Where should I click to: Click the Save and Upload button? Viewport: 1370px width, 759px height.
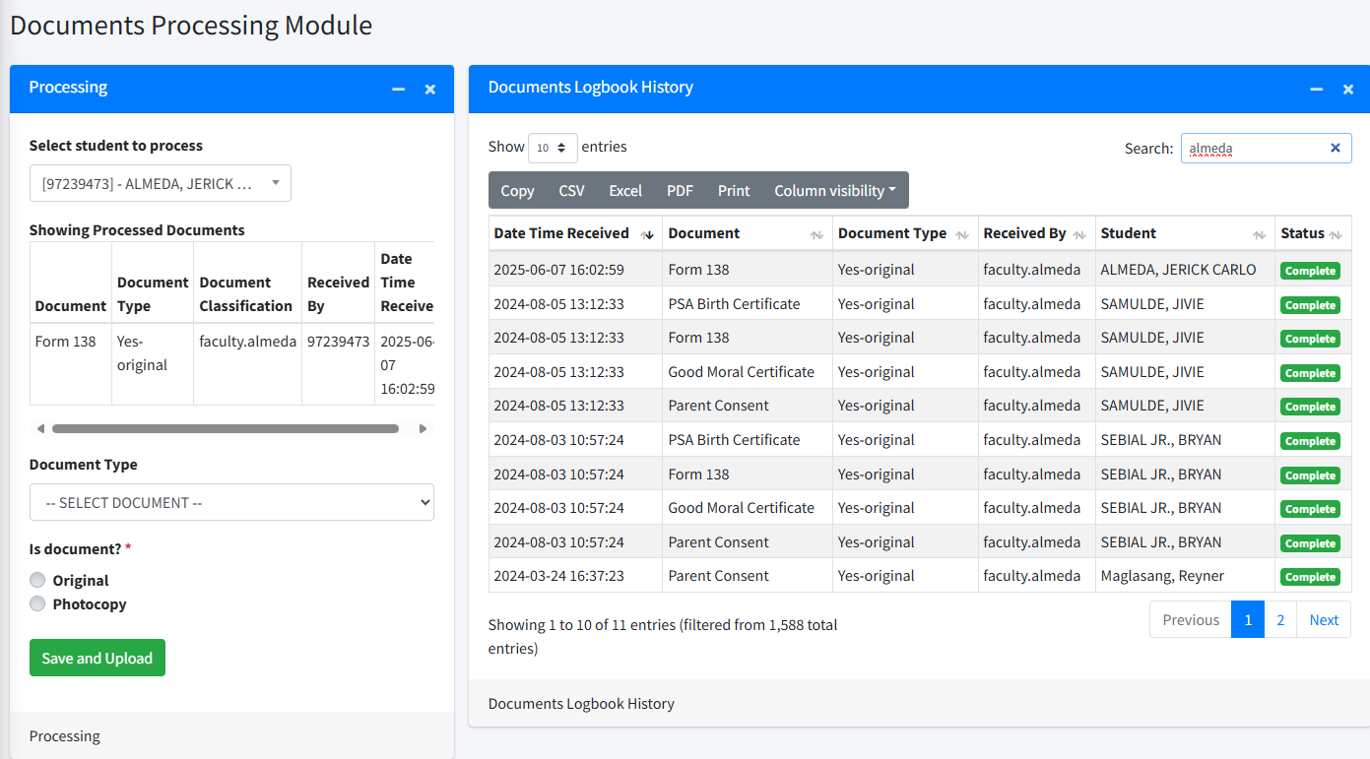point(97,658)
